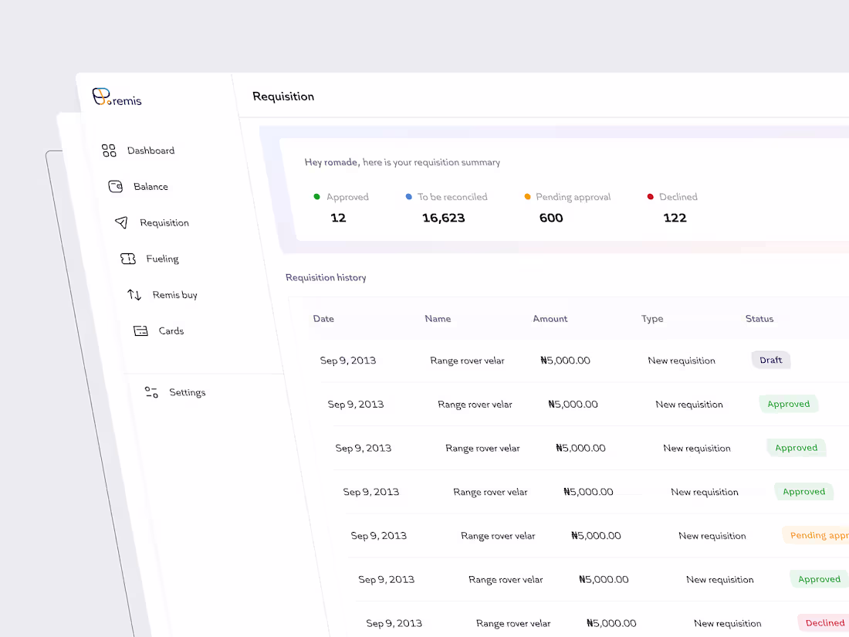
Task: Click the Settings sliders icon
Action: pyautogui.click(x=151, y=391)
